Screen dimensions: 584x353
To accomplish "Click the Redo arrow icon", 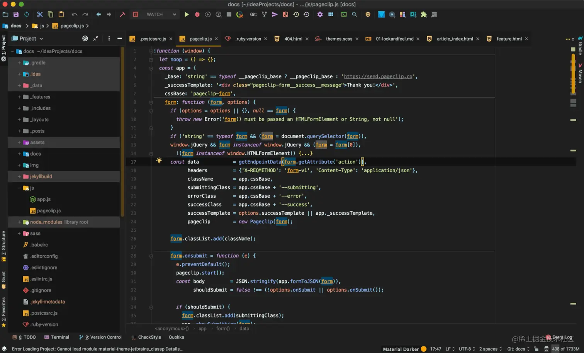I will (85, 14).
